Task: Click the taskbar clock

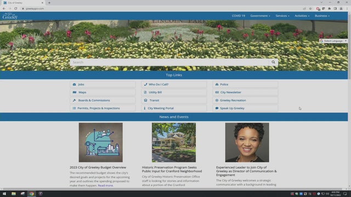Action: (x=336, y=194)
